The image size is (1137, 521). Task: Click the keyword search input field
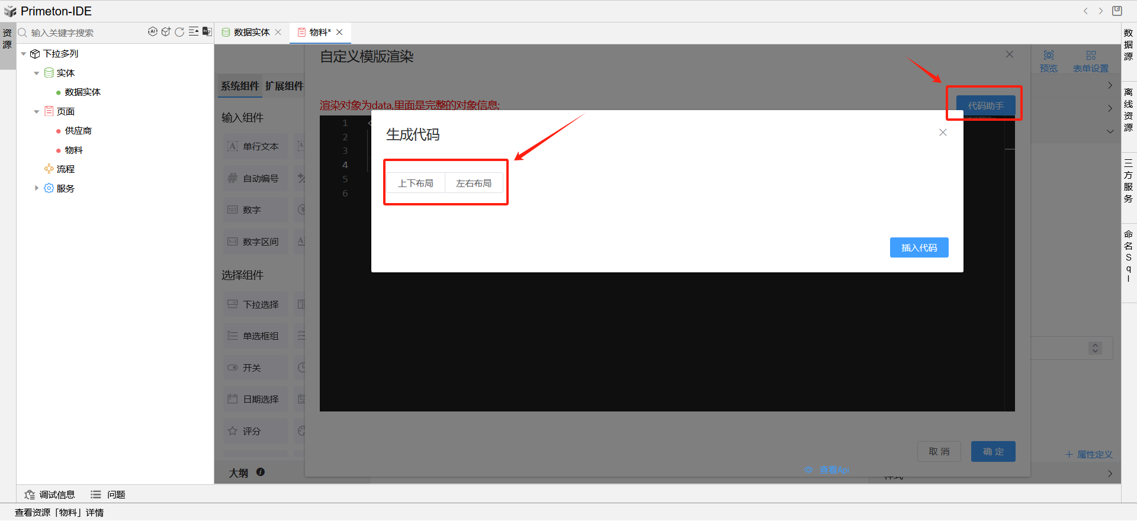pyautogui.click(x=83, y=33)
